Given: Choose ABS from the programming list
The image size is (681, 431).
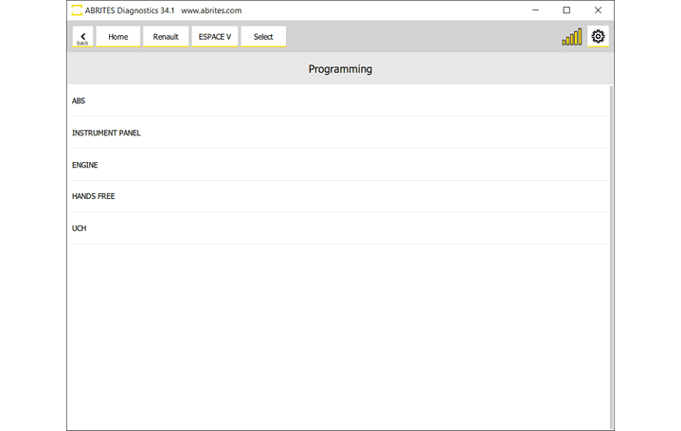Looking at the screenshot, I should [79, 100].
